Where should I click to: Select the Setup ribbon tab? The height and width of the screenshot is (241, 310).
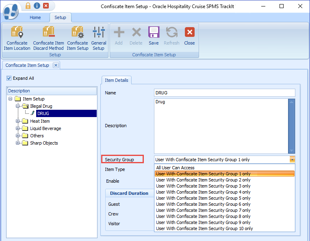pyautogui.click(x=60, y=17)
